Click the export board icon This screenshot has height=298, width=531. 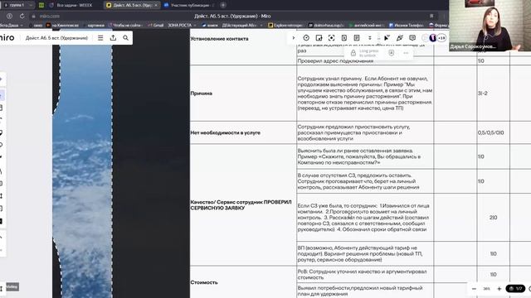(x=113, y=38)
